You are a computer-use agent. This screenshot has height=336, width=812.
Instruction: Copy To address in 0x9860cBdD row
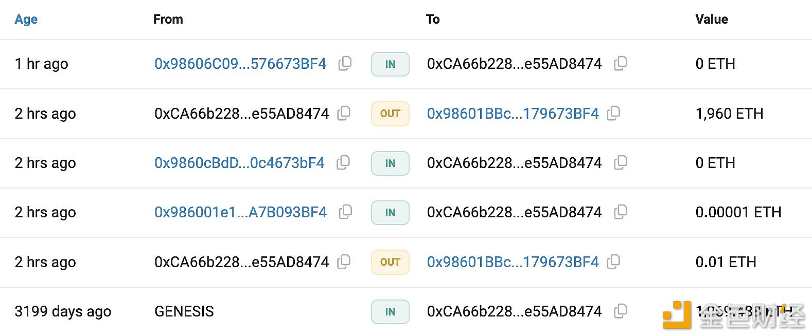click(x=621, y=163)
